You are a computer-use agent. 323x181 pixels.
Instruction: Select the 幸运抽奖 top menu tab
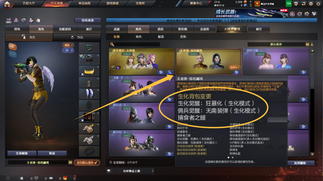coord(84,3)
